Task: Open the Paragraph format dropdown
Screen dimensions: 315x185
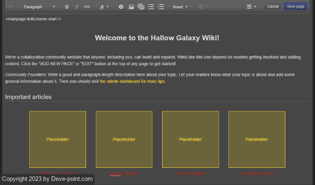Action: pos(39,7)
